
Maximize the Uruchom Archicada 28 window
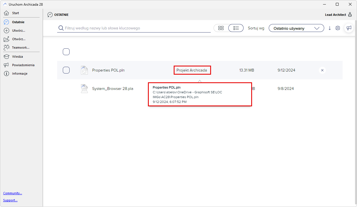[337, 4]
